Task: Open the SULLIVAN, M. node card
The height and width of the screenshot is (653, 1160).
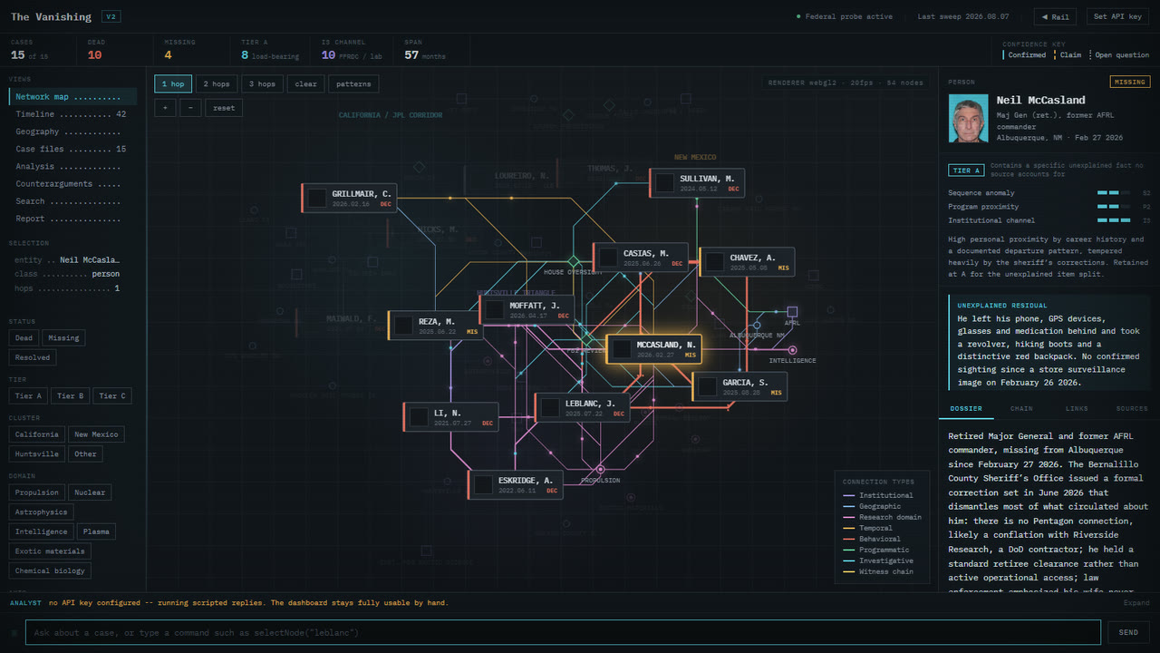Action: 698,182
